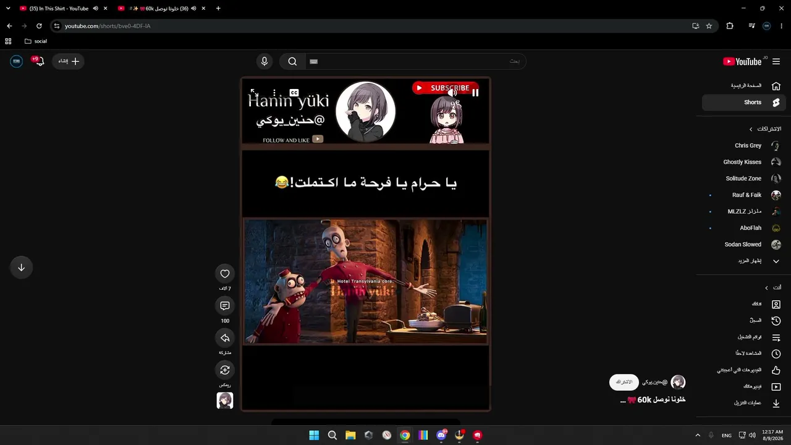Screen dimensions: 791x445
Task: Mute audio on the 'In This Shirt' tab
Action: (x=95, y=9)
